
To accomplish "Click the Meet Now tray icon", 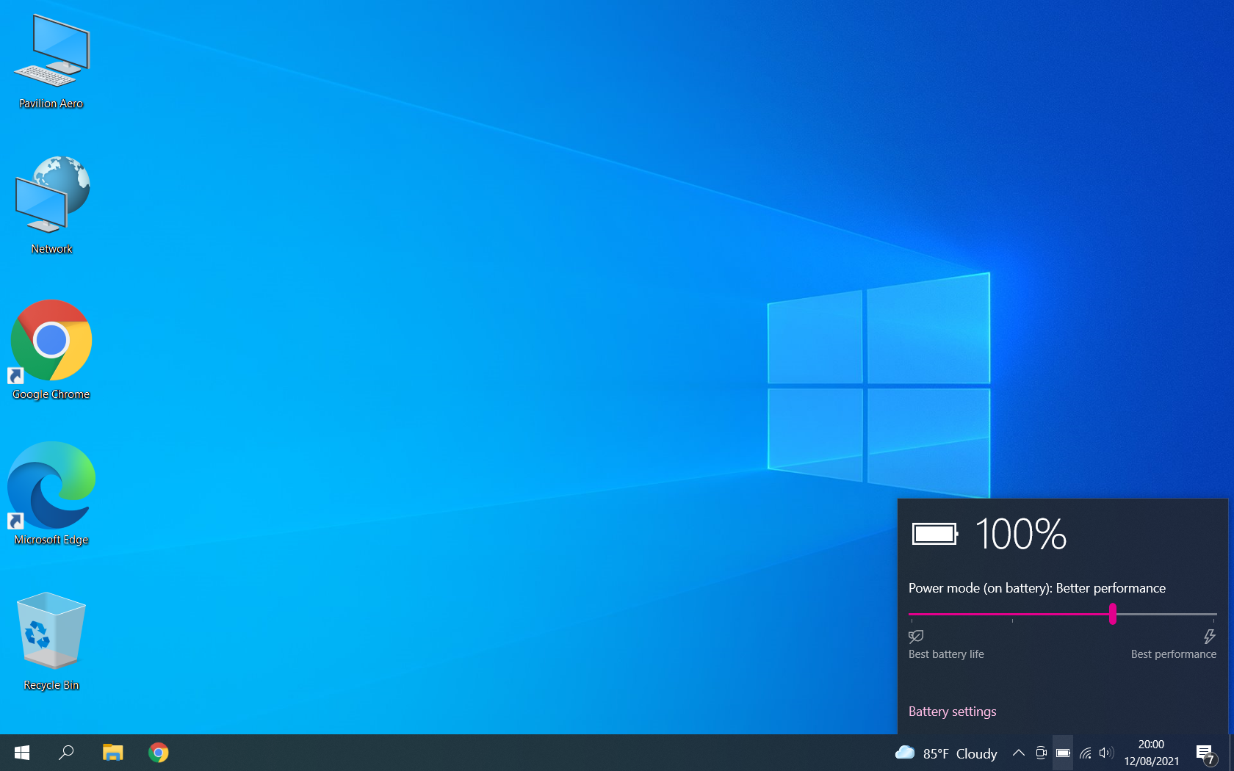I will (x=1041, y=753).
